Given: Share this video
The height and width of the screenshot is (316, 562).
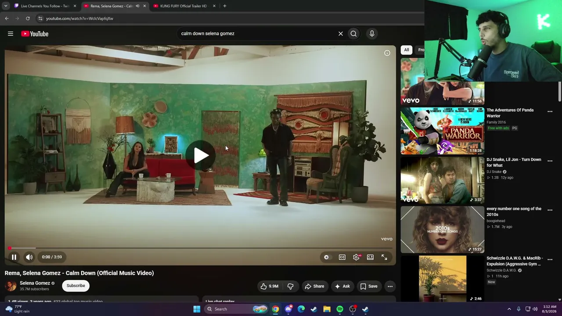Looking at the screenshot, I should [x=314, y=286].
